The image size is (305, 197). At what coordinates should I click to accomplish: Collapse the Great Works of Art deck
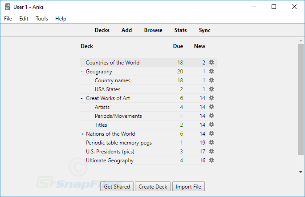[82, 98]
